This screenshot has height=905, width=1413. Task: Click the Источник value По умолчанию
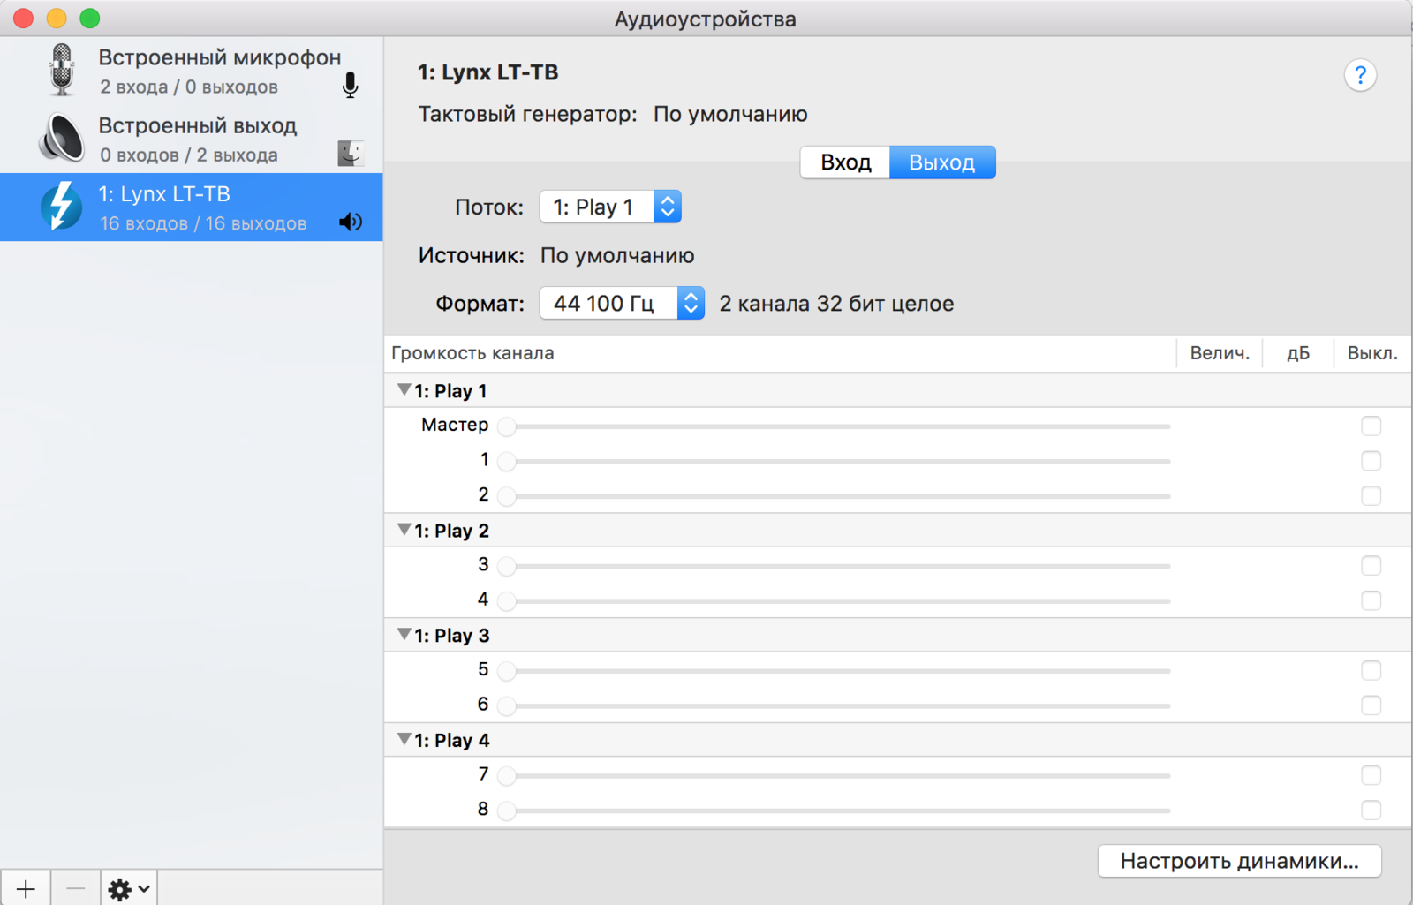617,255
